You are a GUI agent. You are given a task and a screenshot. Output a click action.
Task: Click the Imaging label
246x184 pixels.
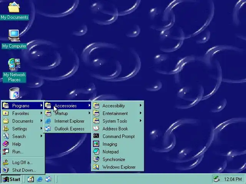(110, 144)
